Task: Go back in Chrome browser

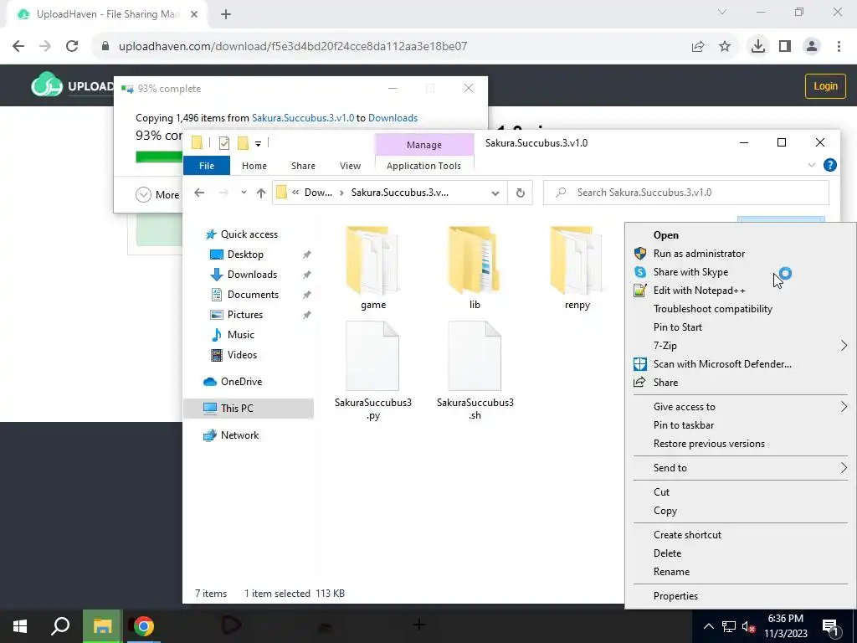Action: 18,47
